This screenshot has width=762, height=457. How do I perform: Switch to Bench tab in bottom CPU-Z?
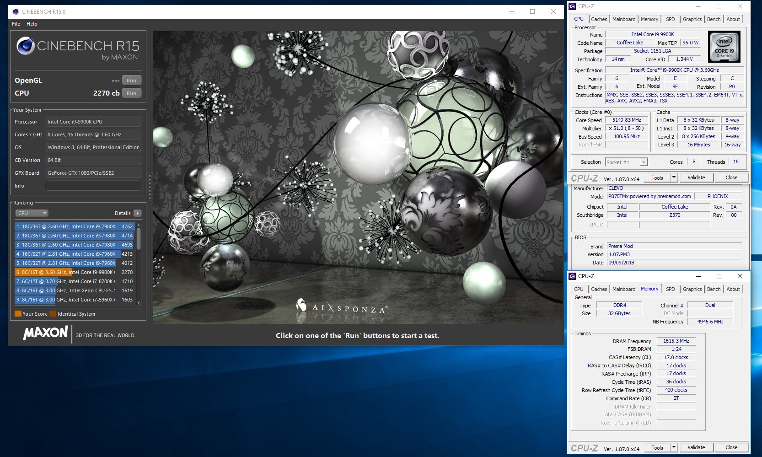tap(714, 289)
